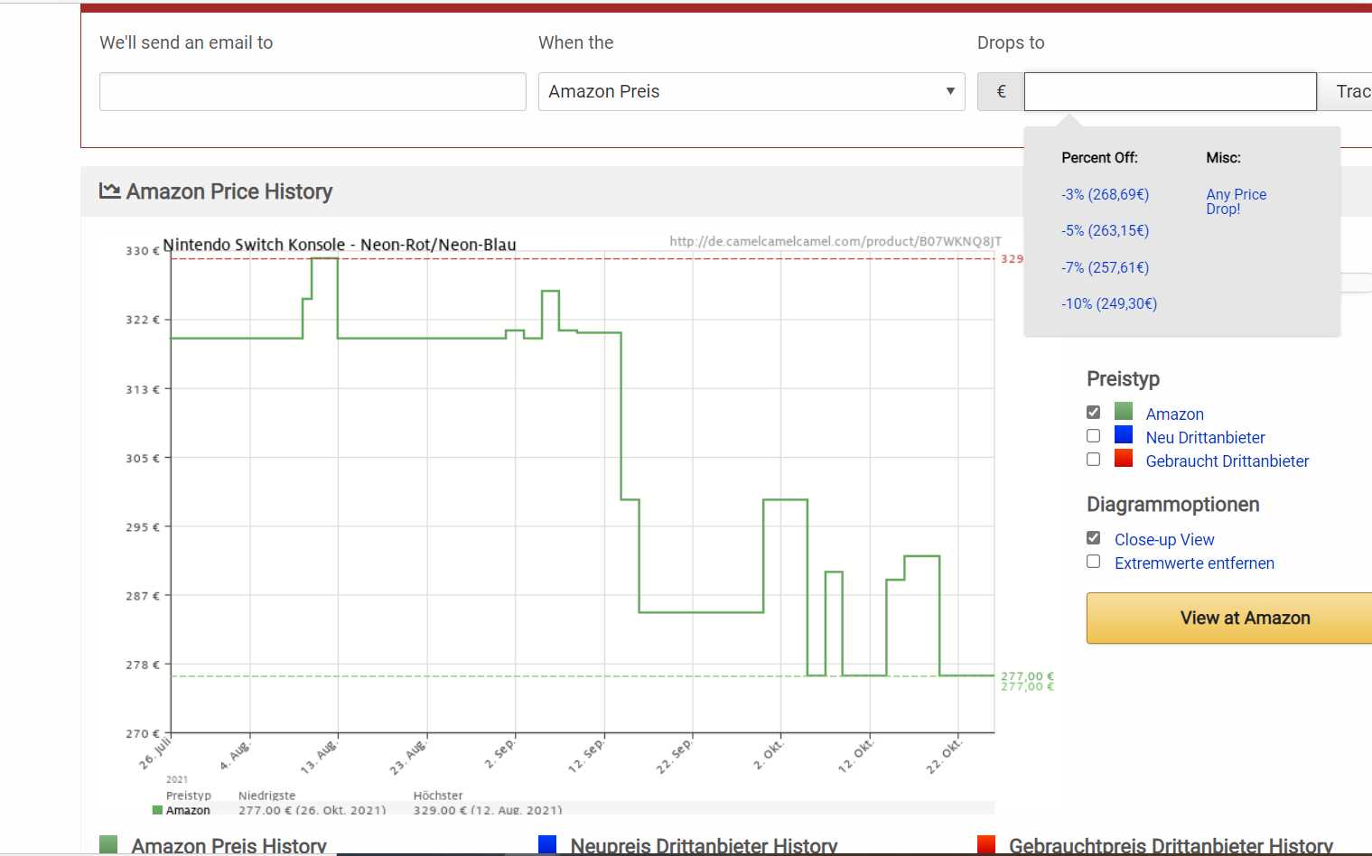Click the Close-up View link
The width and height of the screenshot is (1372, 856).
(x=1164, y=539)
